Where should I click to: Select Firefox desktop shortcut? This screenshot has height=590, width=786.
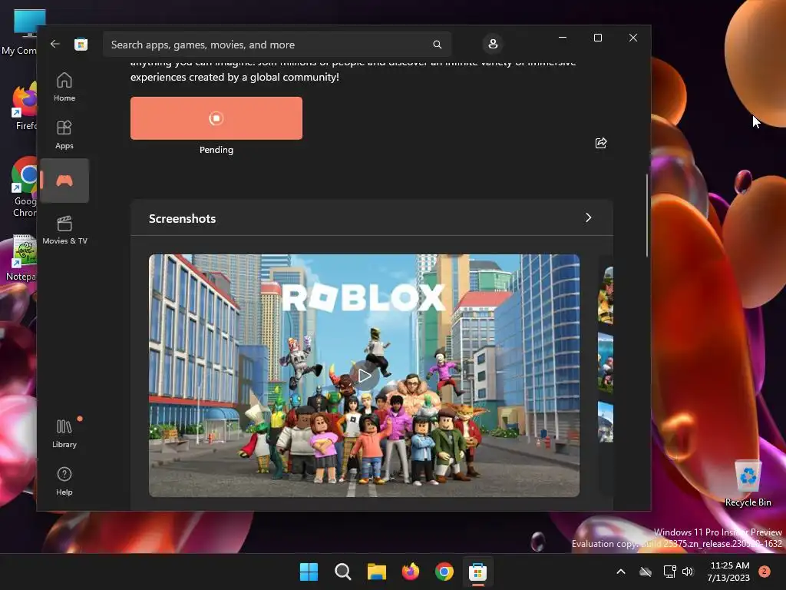(25, 108)
